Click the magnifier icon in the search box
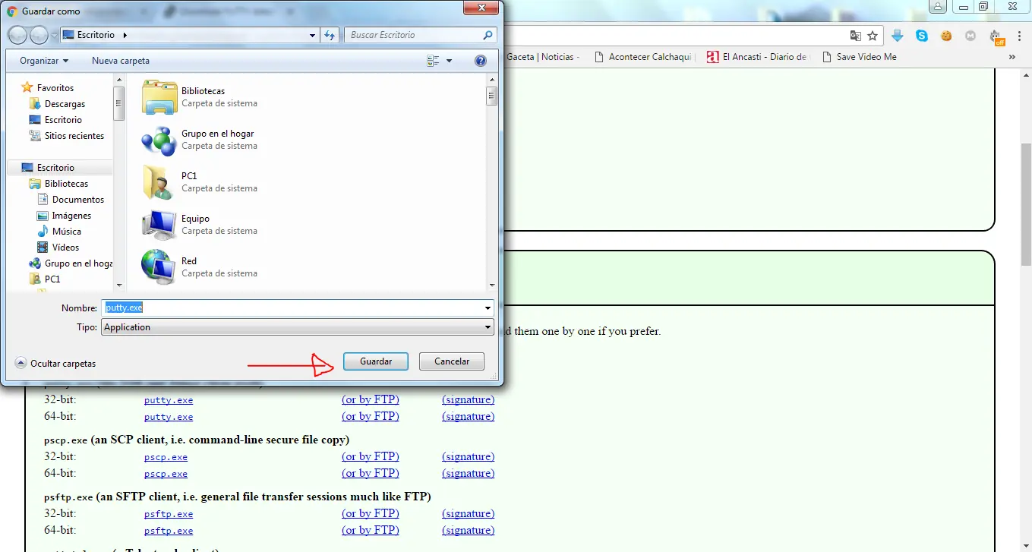The image size is (1032, 552). pyautogui.click(x=488, y=35)
